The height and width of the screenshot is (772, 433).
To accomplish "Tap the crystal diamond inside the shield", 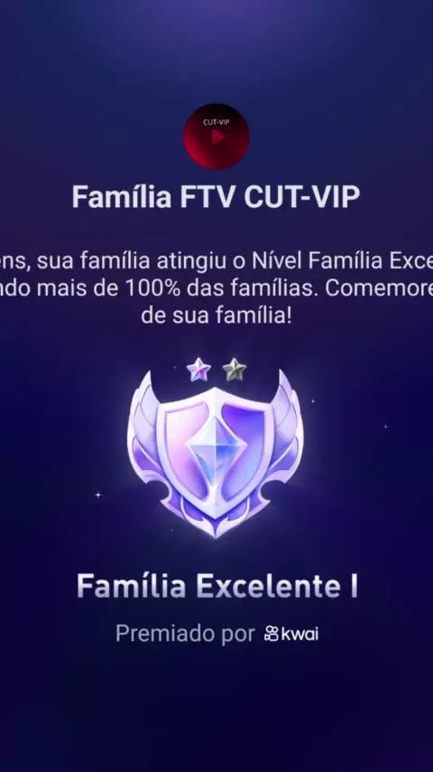I will tap(216, 449).
